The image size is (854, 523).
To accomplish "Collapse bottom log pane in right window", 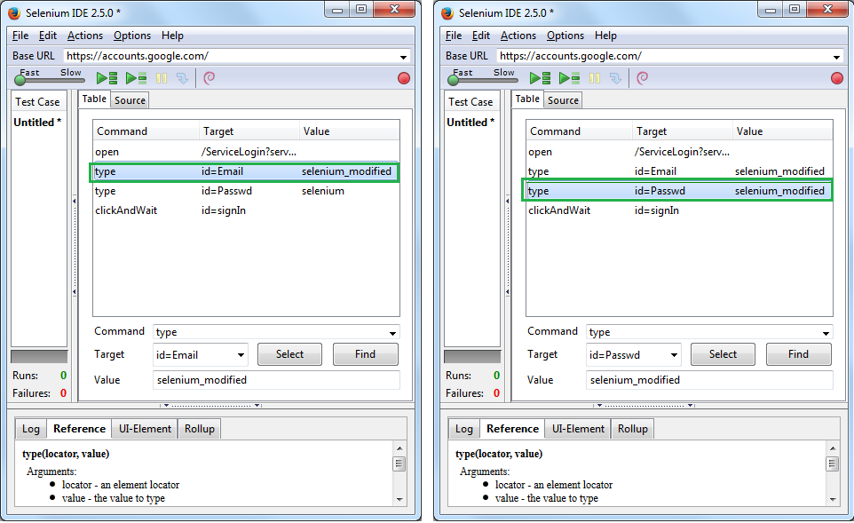I will pyautogui.click(x=644, y=405).
